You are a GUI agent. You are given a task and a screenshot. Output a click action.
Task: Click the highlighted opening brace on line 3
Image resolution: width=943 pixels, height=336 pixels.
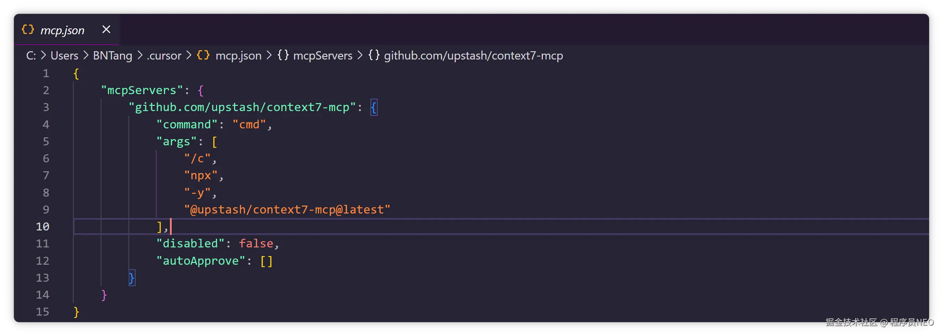(x=374, y=107)
